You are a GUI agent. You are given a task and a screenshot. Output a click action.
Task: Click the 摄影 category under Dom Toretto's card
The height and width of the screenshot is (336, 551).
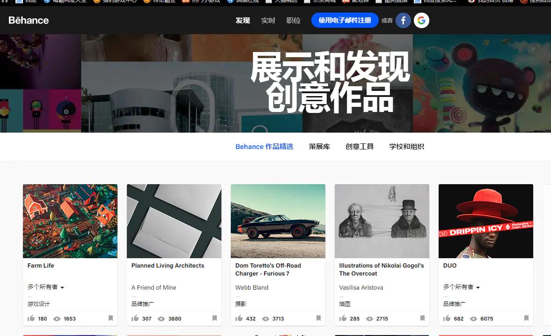pyautogui.click(x=241, y=304)
